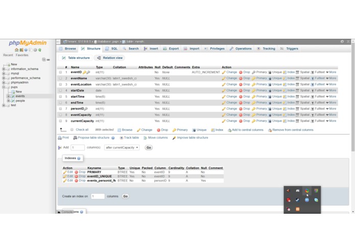Click the Primary key icon for eventLocation

tap(253, 85)
